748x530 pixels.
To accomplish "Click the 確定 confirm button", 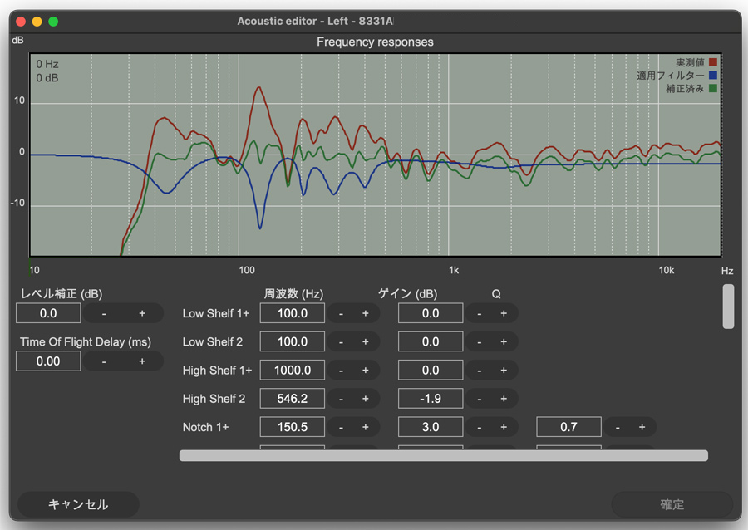I will [x=672, y=504].
